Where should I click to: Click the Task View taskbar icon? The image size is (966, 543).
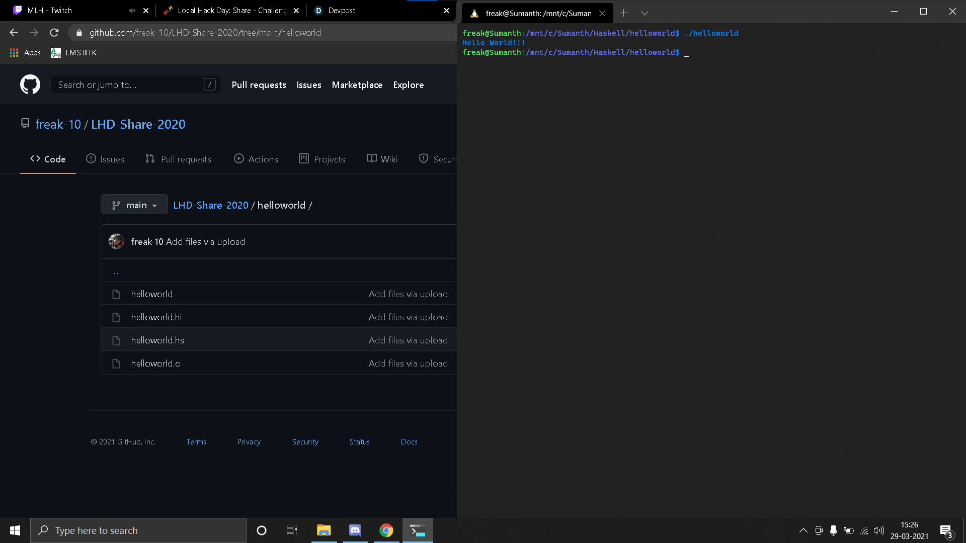point(292,530)
